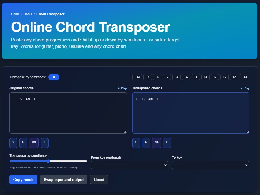Transpose up by +1 semitone
This screenshot has height=195, width=260.
196,77
